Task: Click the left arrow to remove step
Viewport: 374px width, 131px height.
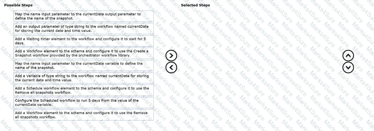Action: click(171, 67)
